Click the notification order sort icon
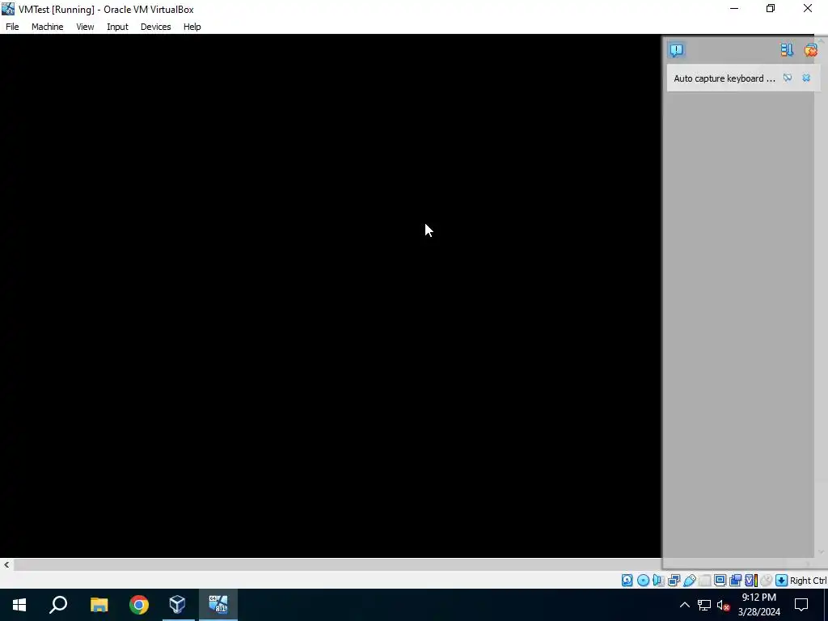The width and height of the screenshot is (828, 621). (x=787, y=50)
